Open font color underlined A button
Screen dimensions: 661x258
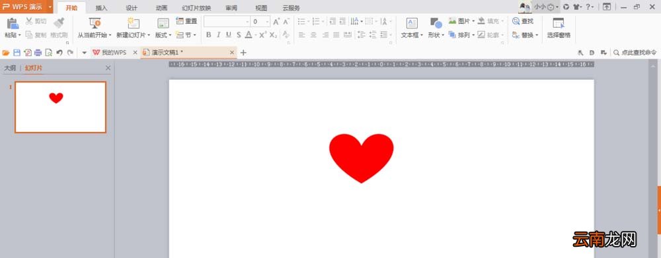click(x=249, y=35)
